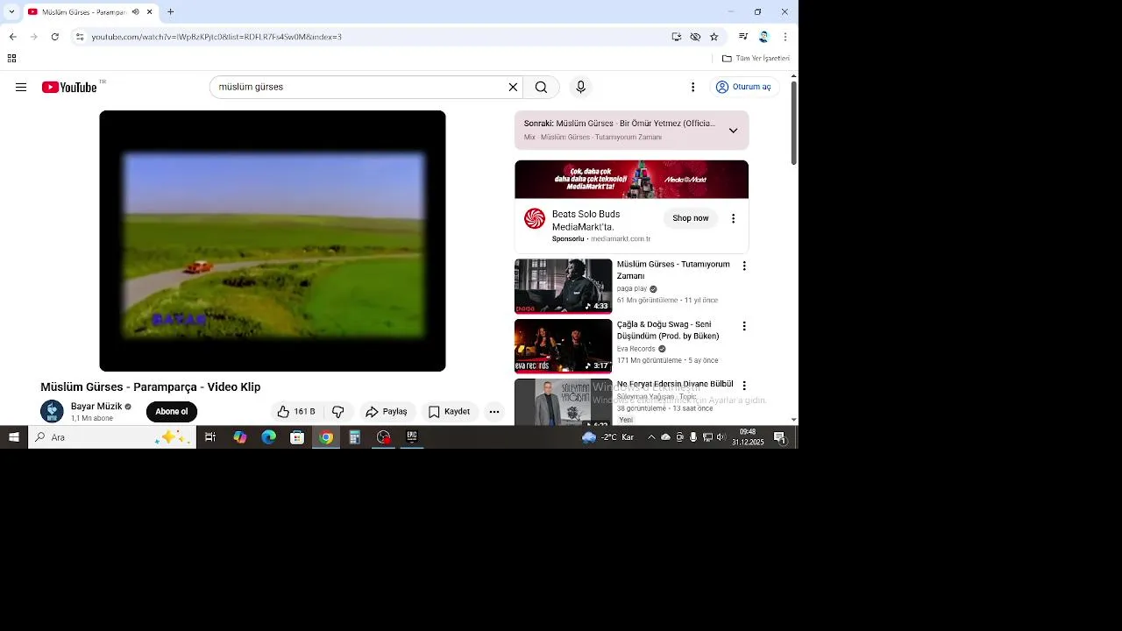Open more actions ellipsis below video
1122x631 pixels.
coord(494,412)
